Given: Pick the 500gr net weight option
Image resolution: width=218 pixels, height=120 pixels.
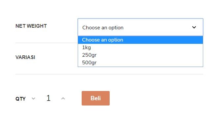Looking at the screenshot, I should point(140,63).
